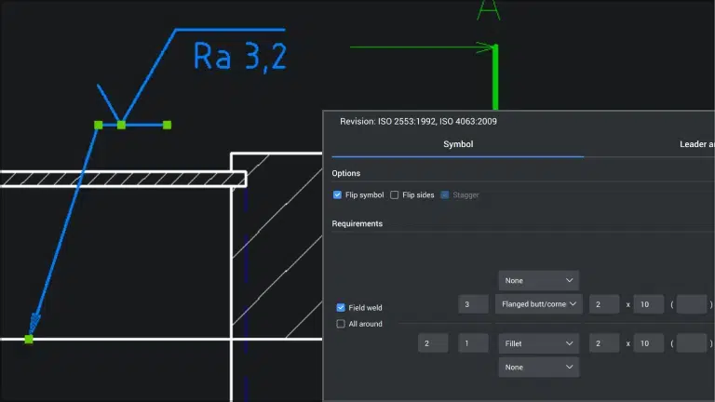715x402 pixels.
Task: Select the green grip at the leader arrowhead
Action: pos(29,340)
